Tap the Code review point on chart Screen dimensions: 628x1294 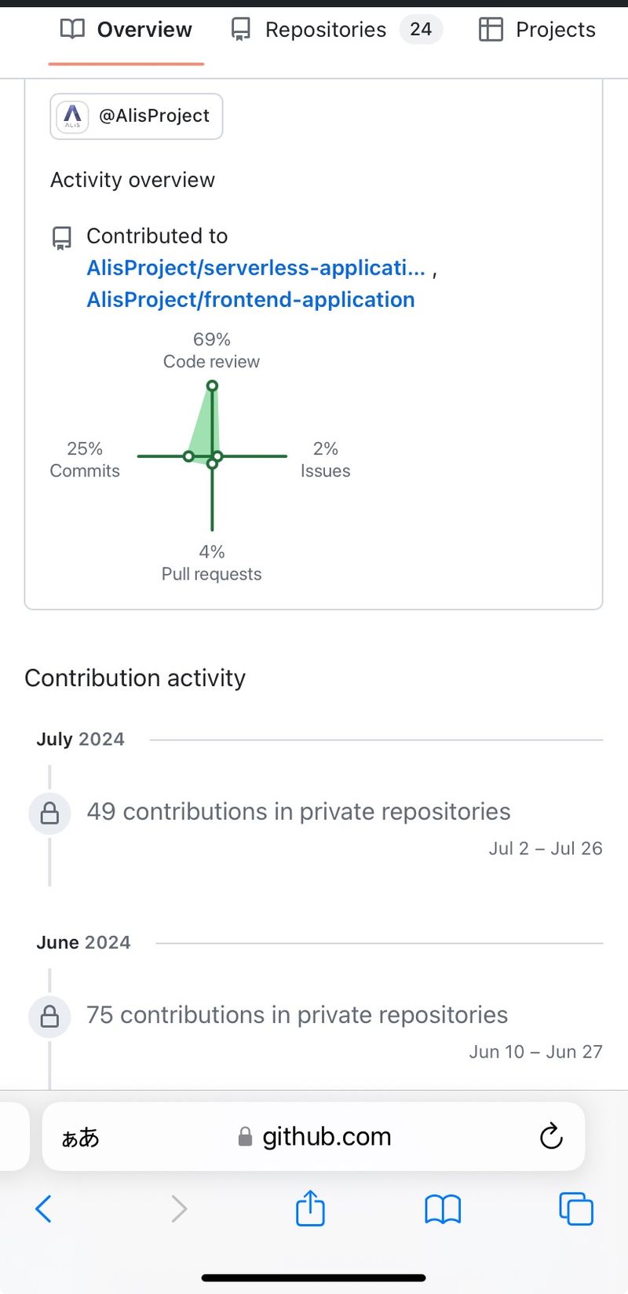coord(212,386)
